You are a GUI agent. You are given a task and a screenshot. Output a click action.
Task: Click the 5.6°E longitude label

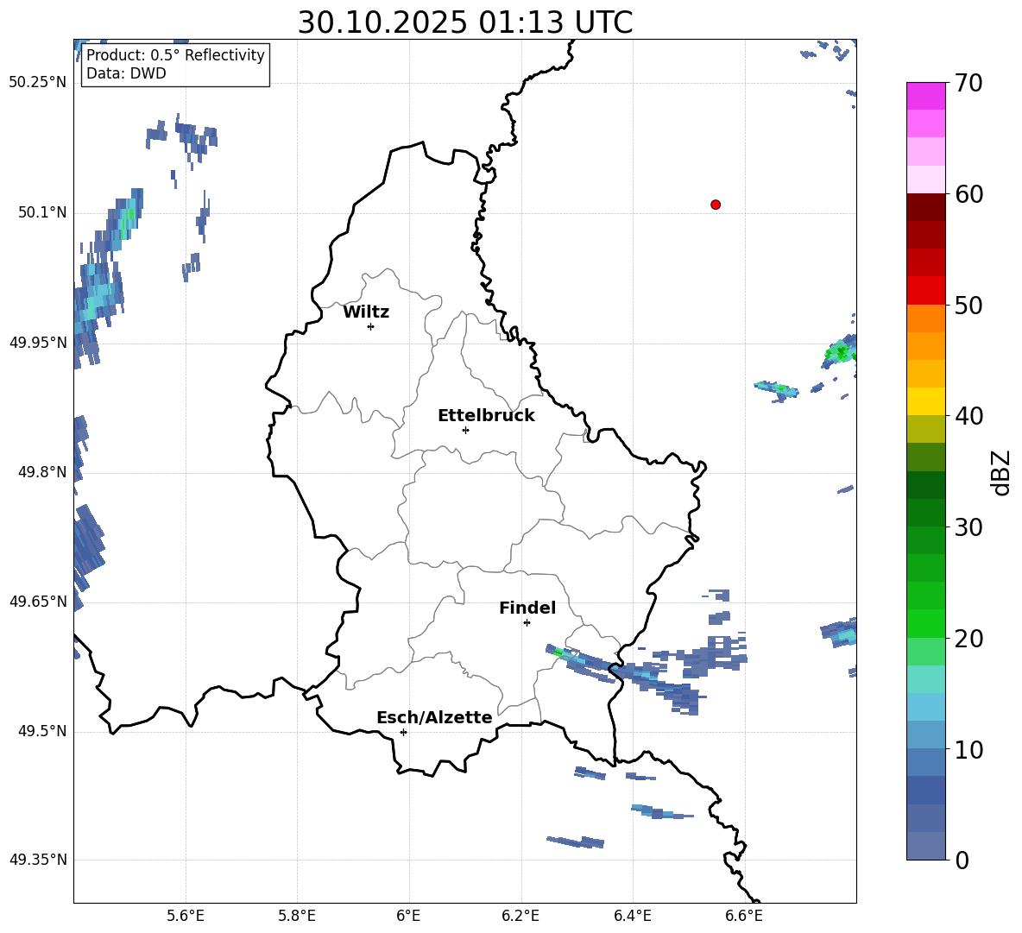186,916
